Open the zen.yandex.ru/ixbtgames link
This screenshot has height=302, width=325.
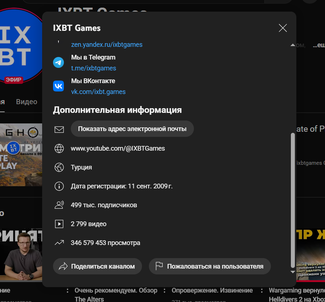107,45
